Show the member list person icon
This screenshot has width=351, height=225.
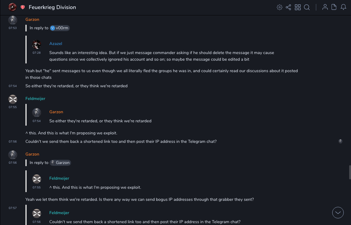coord(325,7)
